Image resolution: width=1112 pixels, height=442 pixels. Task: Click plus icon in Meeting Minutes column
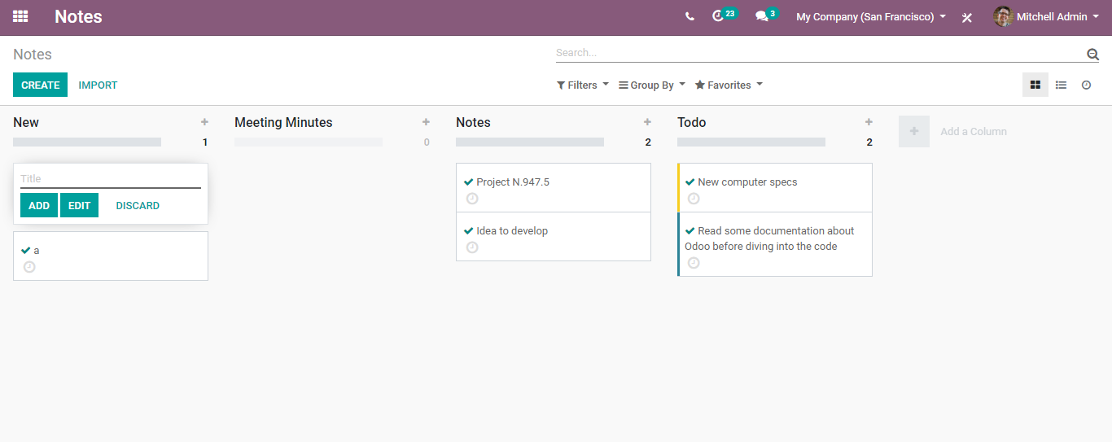point(426,122)
